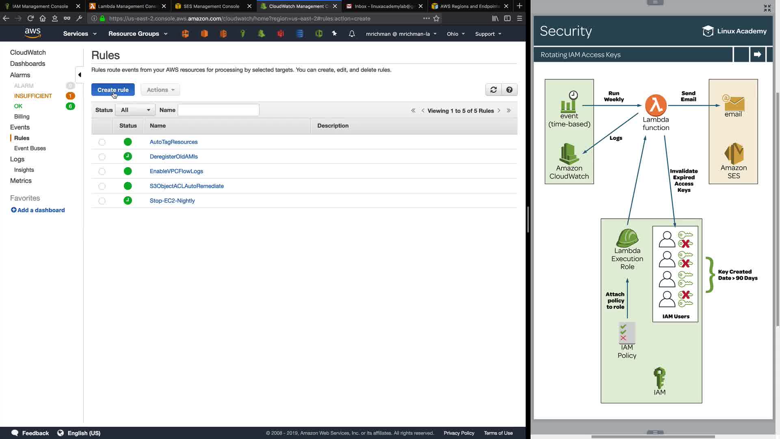Collapse the CloudWatch sidebar arrow
Image resolution: width=780 pixels, height=439 pixels.
click(80, 75)
